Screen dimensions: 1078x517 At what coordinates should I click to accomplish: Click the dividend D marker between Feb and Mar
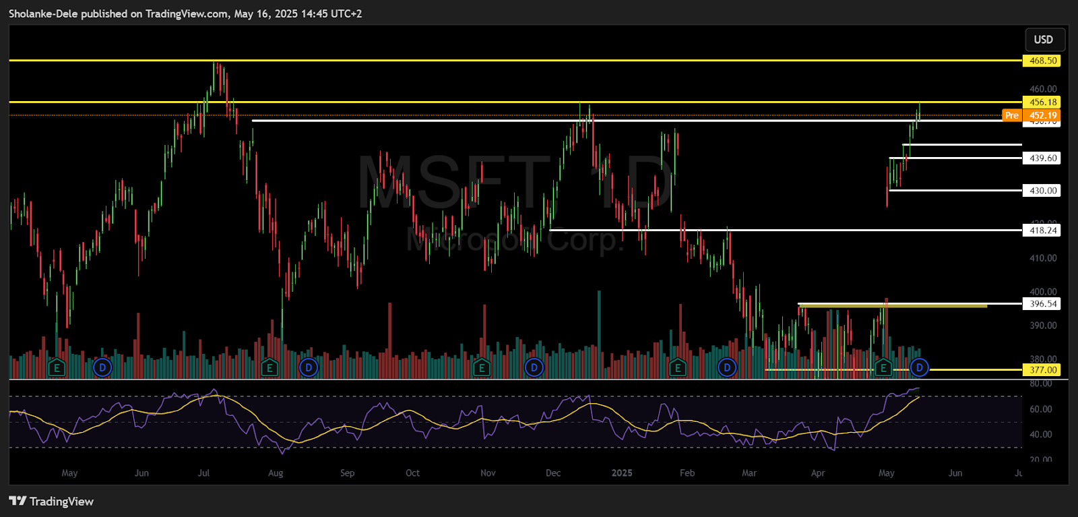pos(727,368)
